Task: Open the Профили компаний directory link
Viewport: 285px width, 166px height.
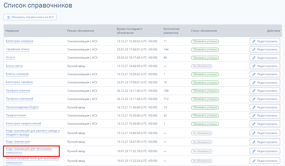Action: [x=19, y=99]
